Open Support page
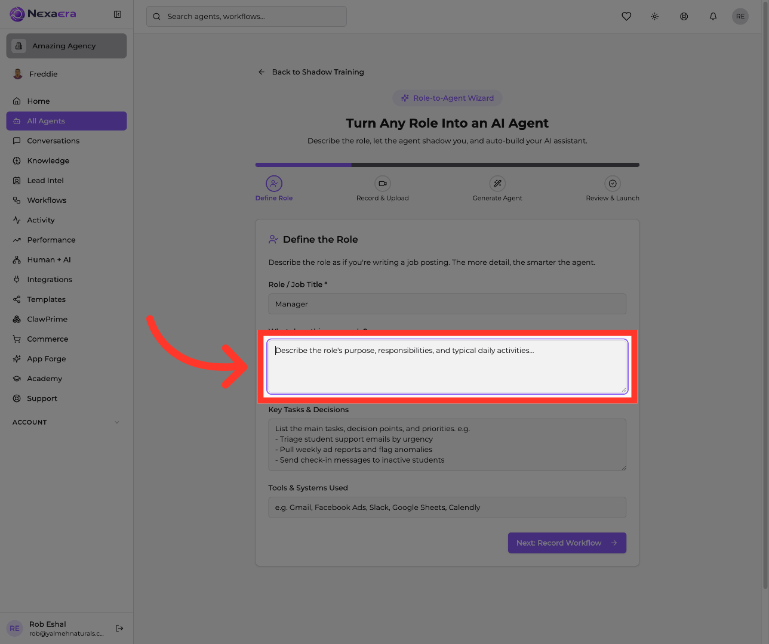Screen dimensions: 769x644 (x=66, y=398)
